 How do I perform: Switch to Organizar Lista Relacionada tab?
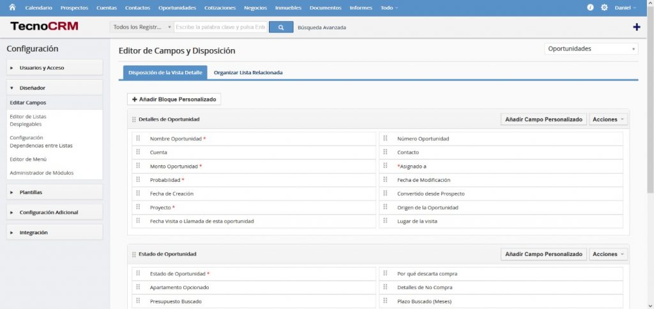point(248,73)
